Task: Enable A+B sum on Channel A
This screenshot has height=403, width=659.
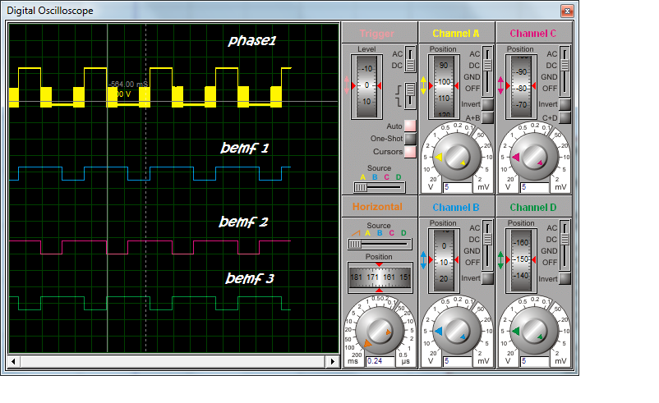Action: tap(487, 117)
